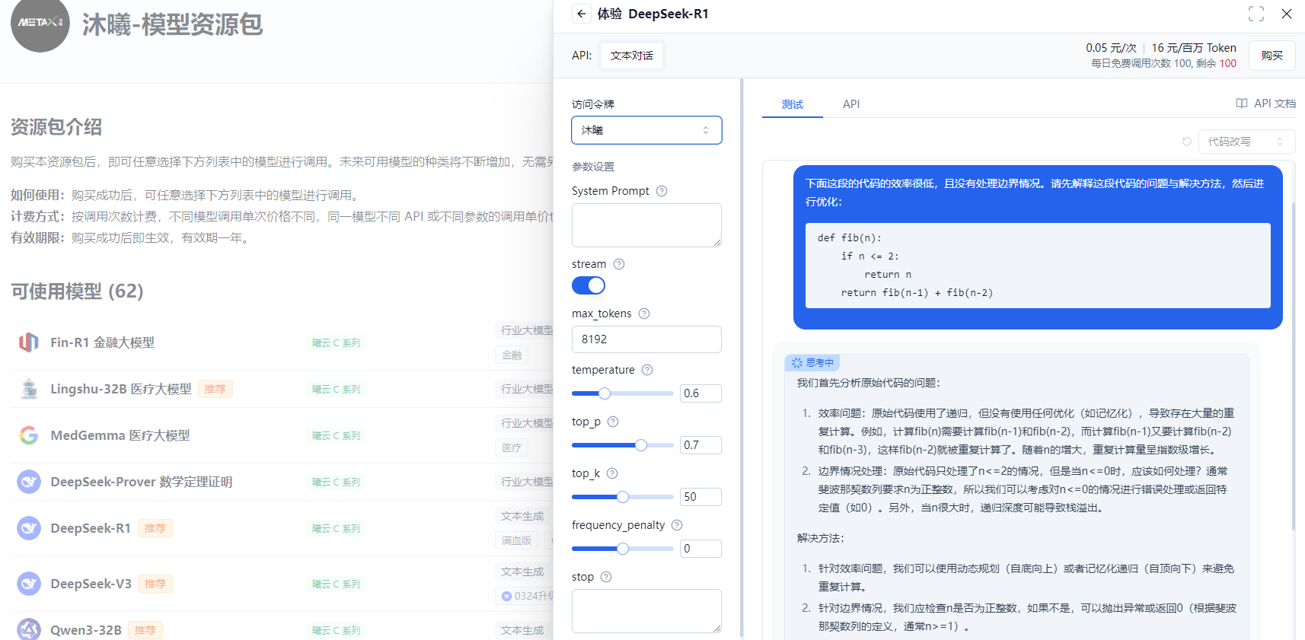Open the Lingshu-32B model icon
Image resolution: width=1305 pixels, height=640 pixels.
[x=29, y=389]
